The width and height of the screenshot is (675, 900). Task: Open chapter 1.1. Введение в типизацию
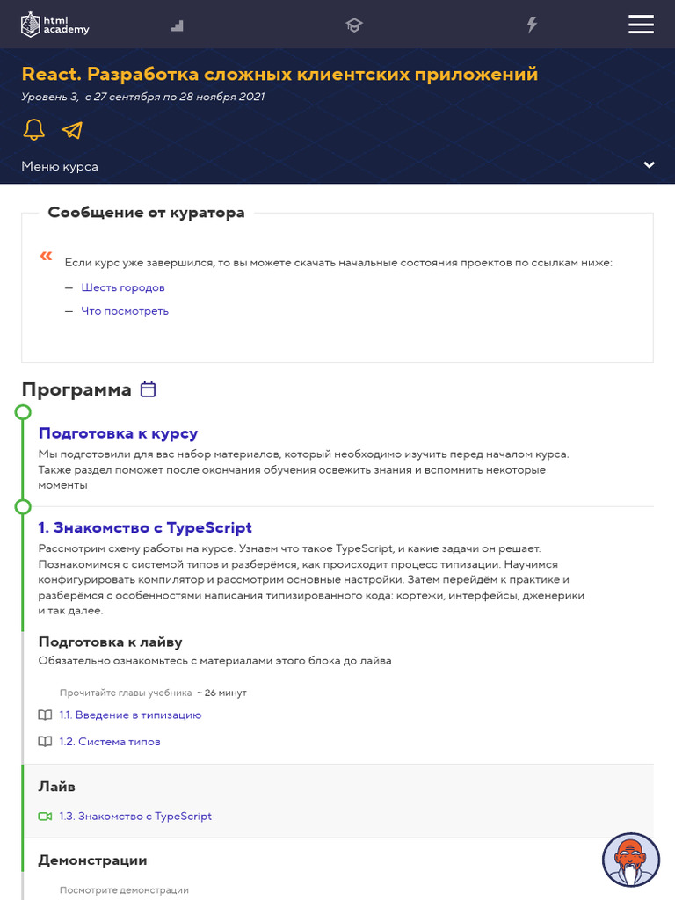click(130, 715)
